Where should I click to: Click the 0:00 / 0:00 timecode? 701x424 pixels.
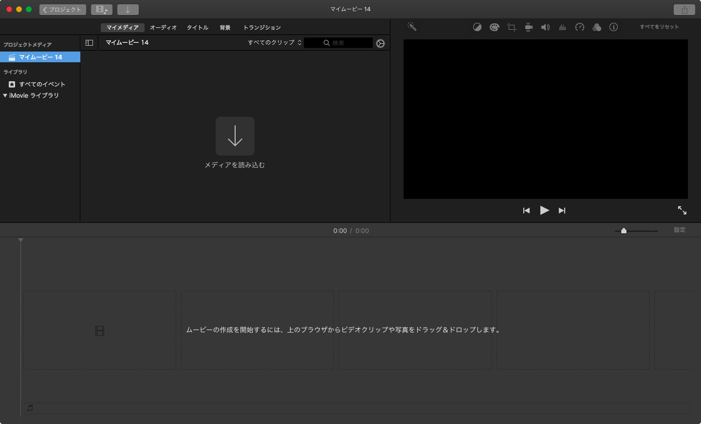(351, 231)
